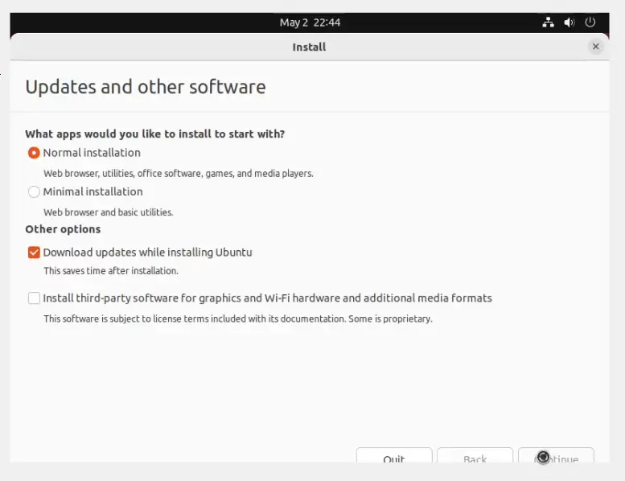
Task: Open the volume speaker icon in top bar
Action: tap(569, 23)
